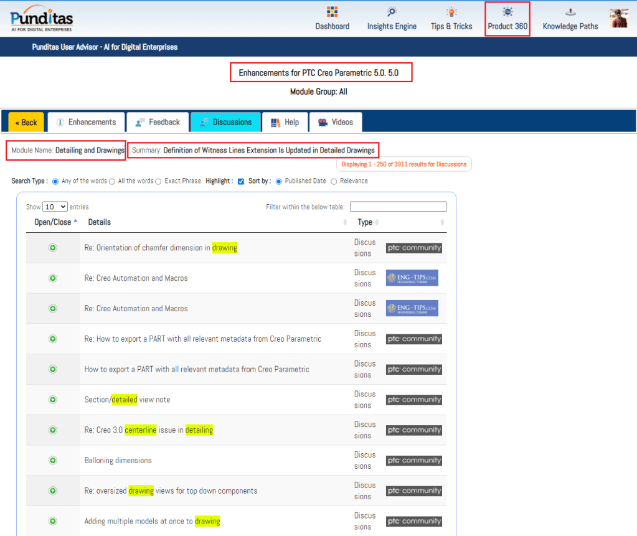Click the Back button
Image resolution: width=637 pixels, height=536 pixels.
click(26, 122)
